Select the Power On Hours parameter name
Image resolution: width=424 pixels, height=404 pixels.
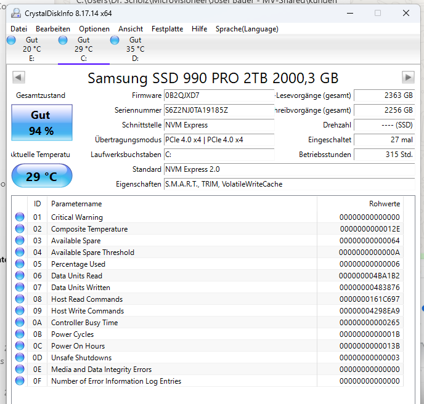78,346
